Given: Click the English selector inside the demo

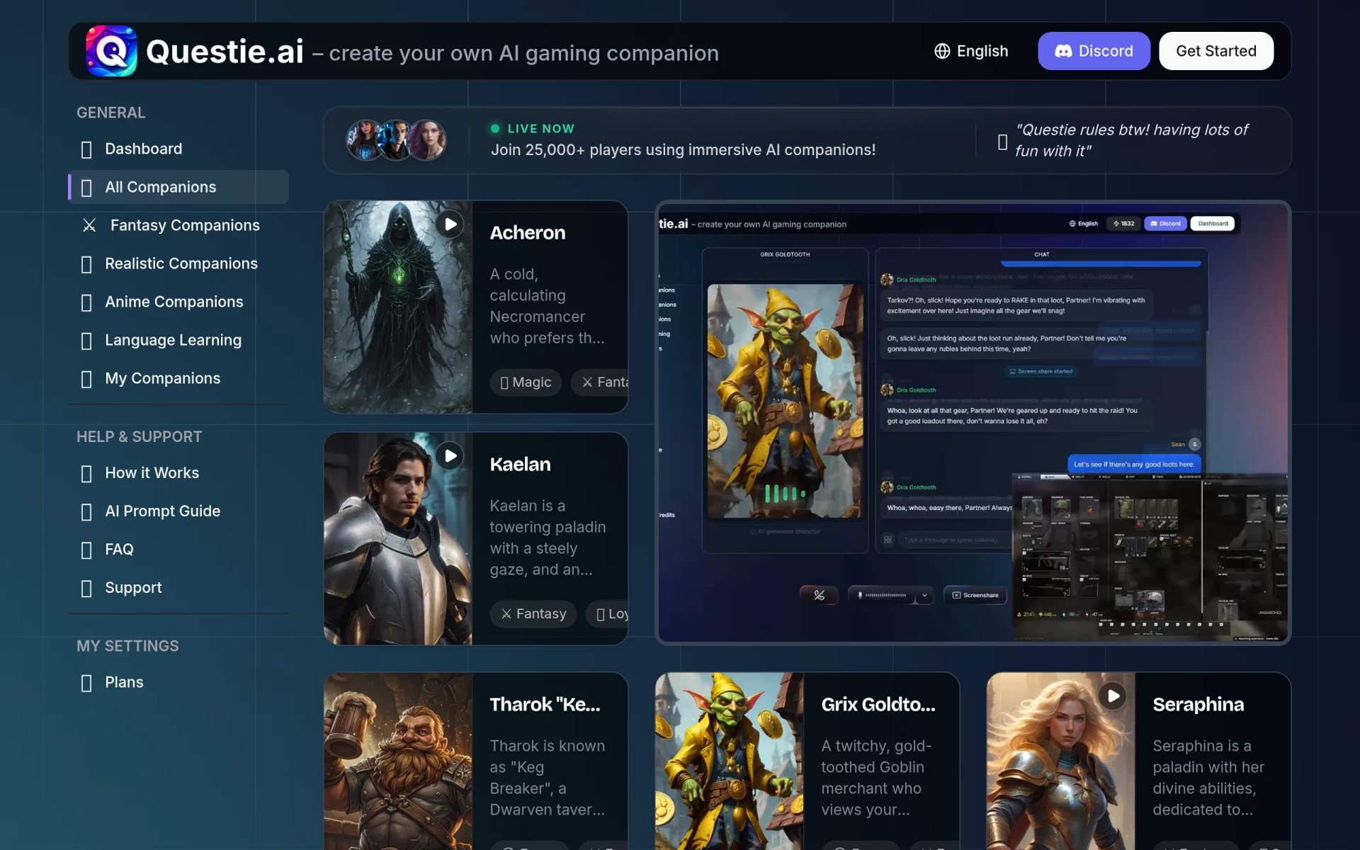Looking at the screenshot, I should (x=1084, y=224).
